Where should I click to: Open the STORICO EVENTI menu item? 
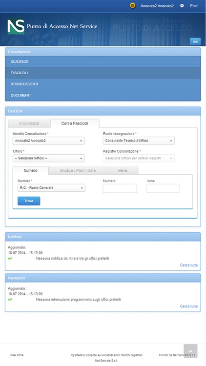coord(103,84)
